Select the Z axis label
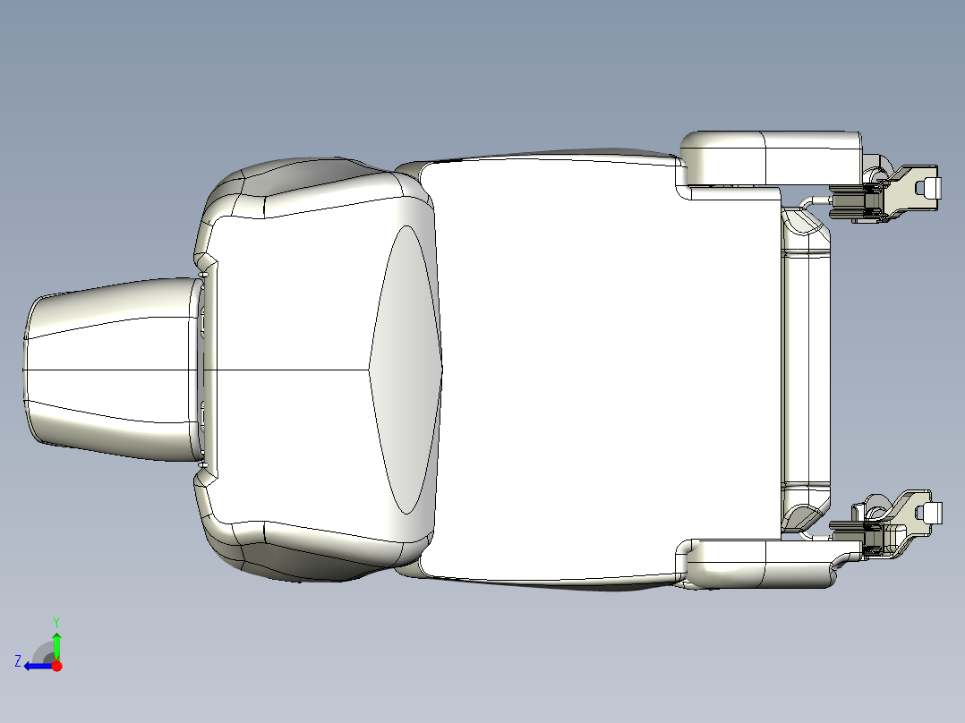 click(x=17, y=661)
